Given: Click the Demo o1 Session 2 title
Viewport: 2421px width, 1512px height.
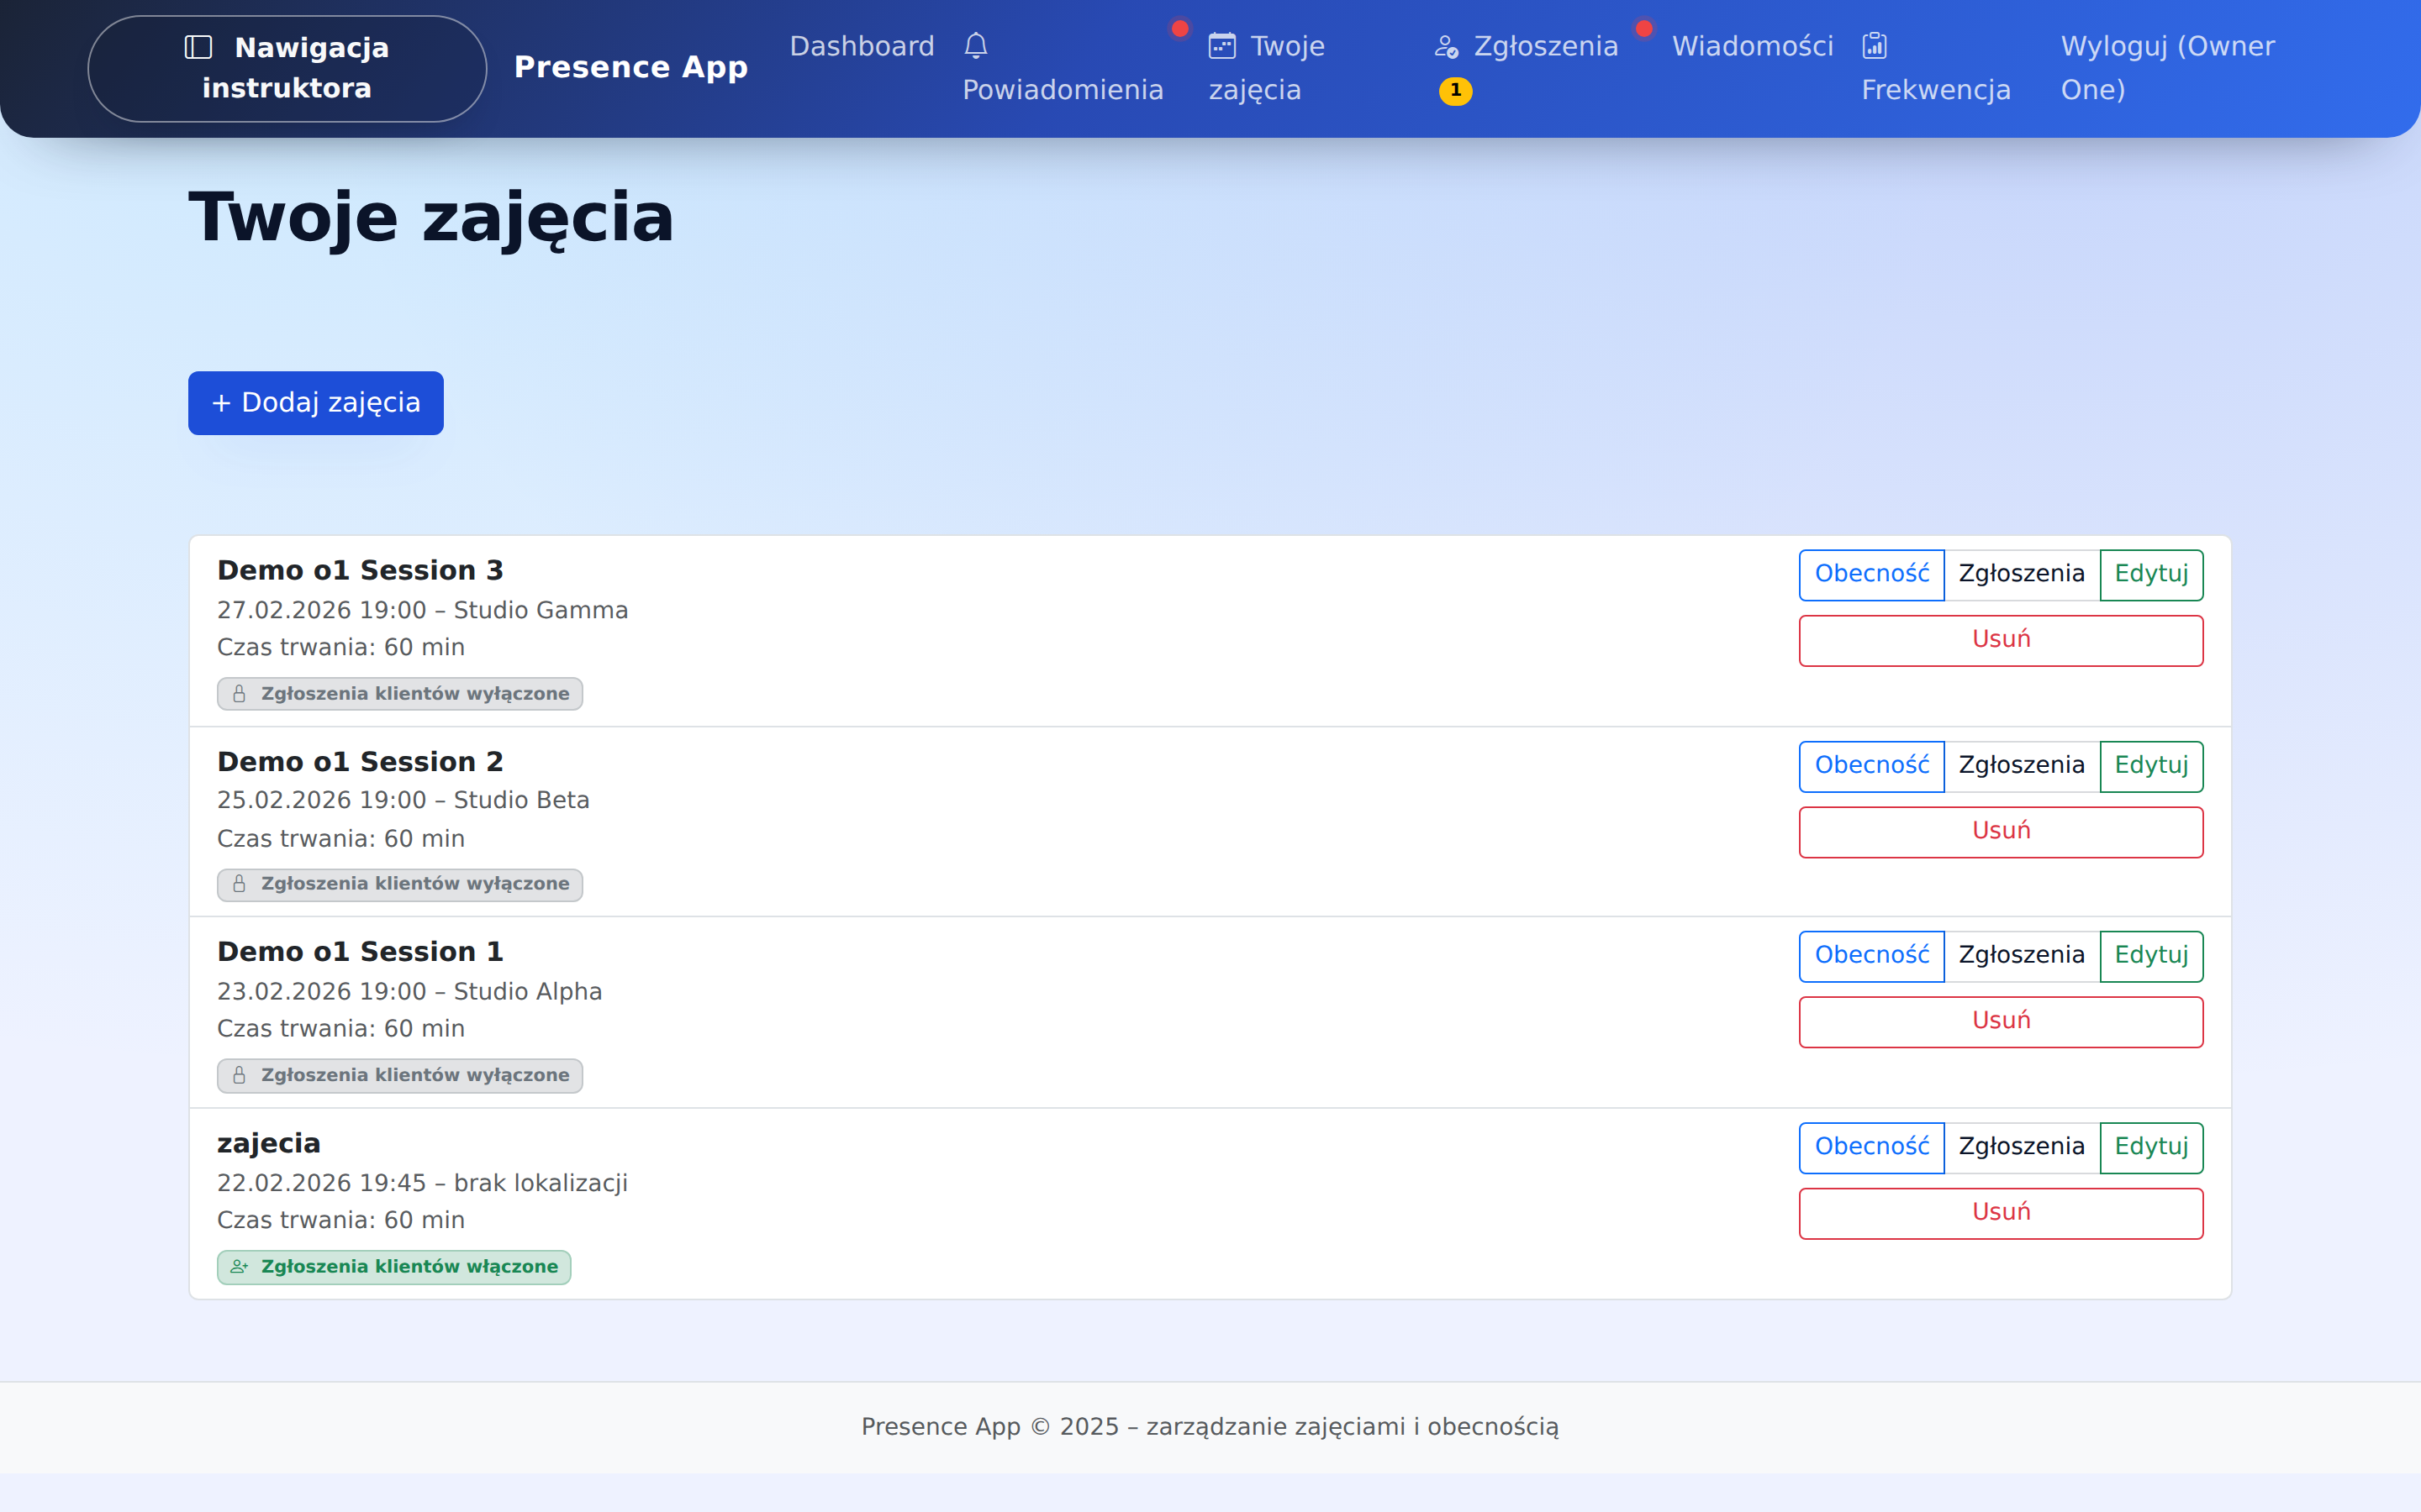Looking at the screenshot, I should pos(360,763).
